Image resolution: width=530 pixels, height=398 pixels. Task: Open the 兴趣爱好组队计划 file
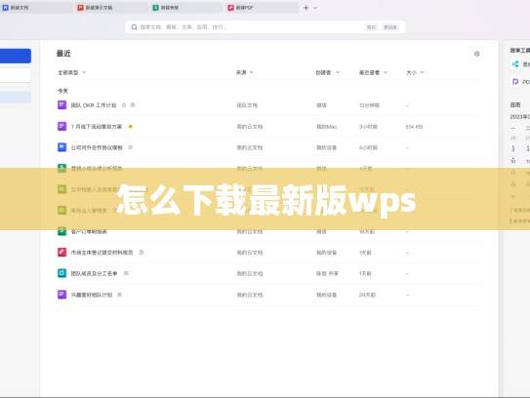pyautogui.click(x=92, y=295)
